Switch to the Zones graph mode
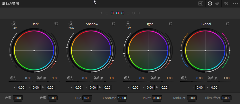The image size is (240, 104). (217, 4)
